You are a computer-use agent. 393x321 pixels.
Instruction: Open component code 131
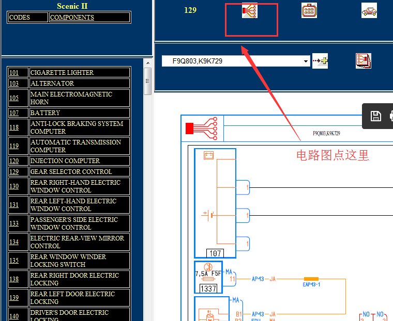(14, 205)
